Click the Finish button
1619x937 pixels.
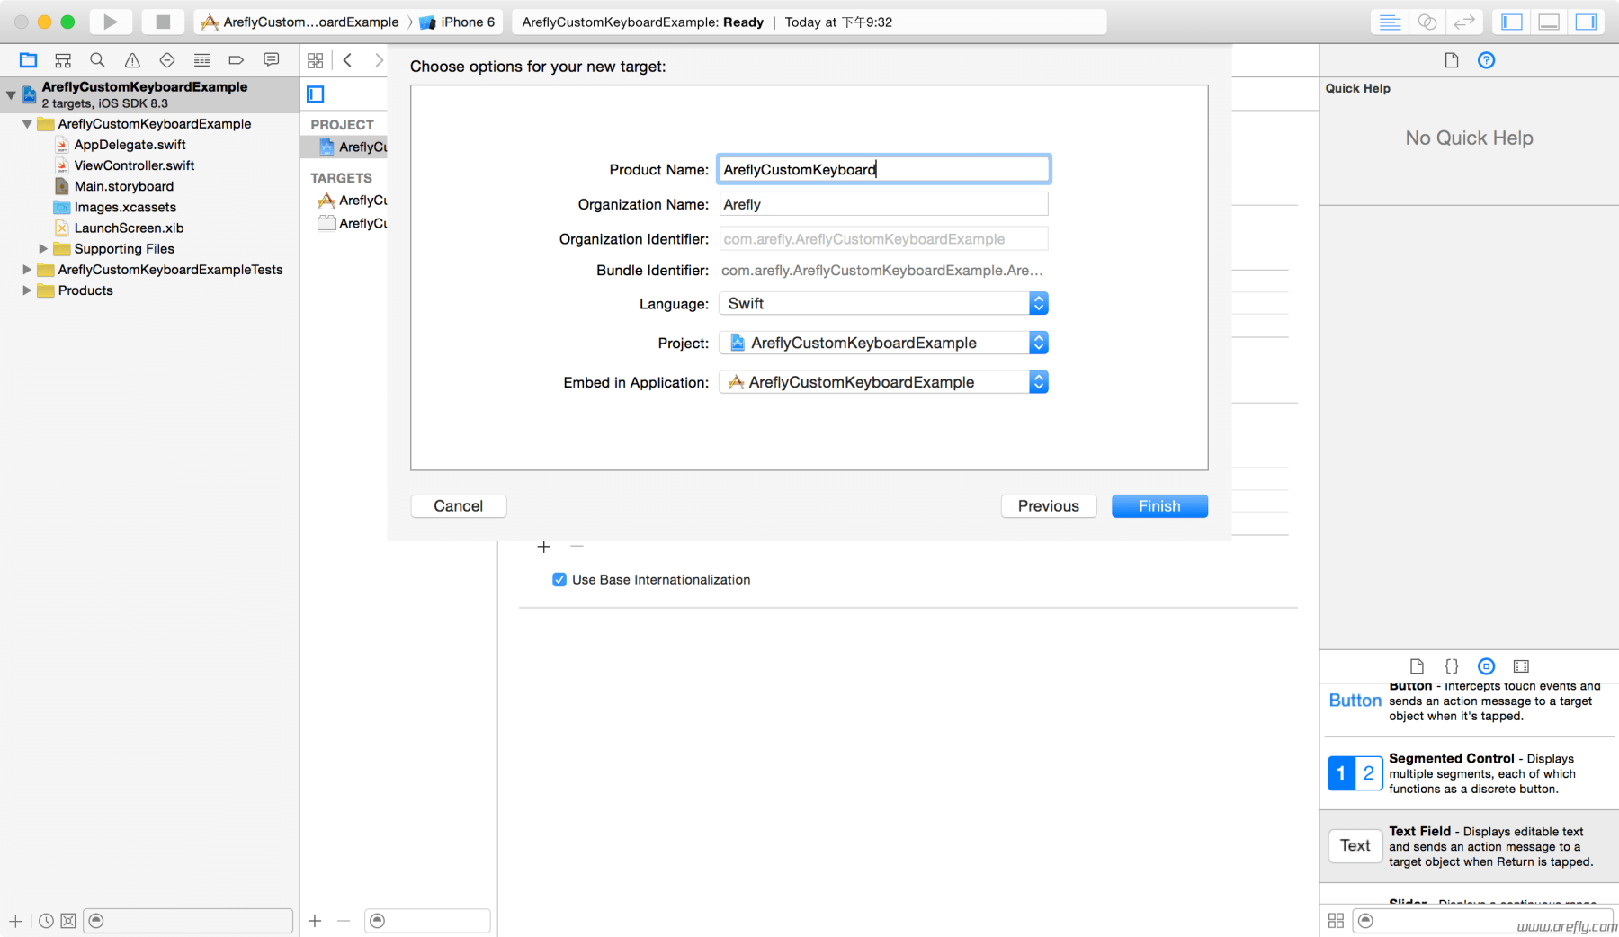point(1159,505)
